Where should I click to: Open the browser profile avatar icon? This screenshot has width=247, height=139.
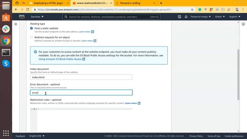coord(237,10)
